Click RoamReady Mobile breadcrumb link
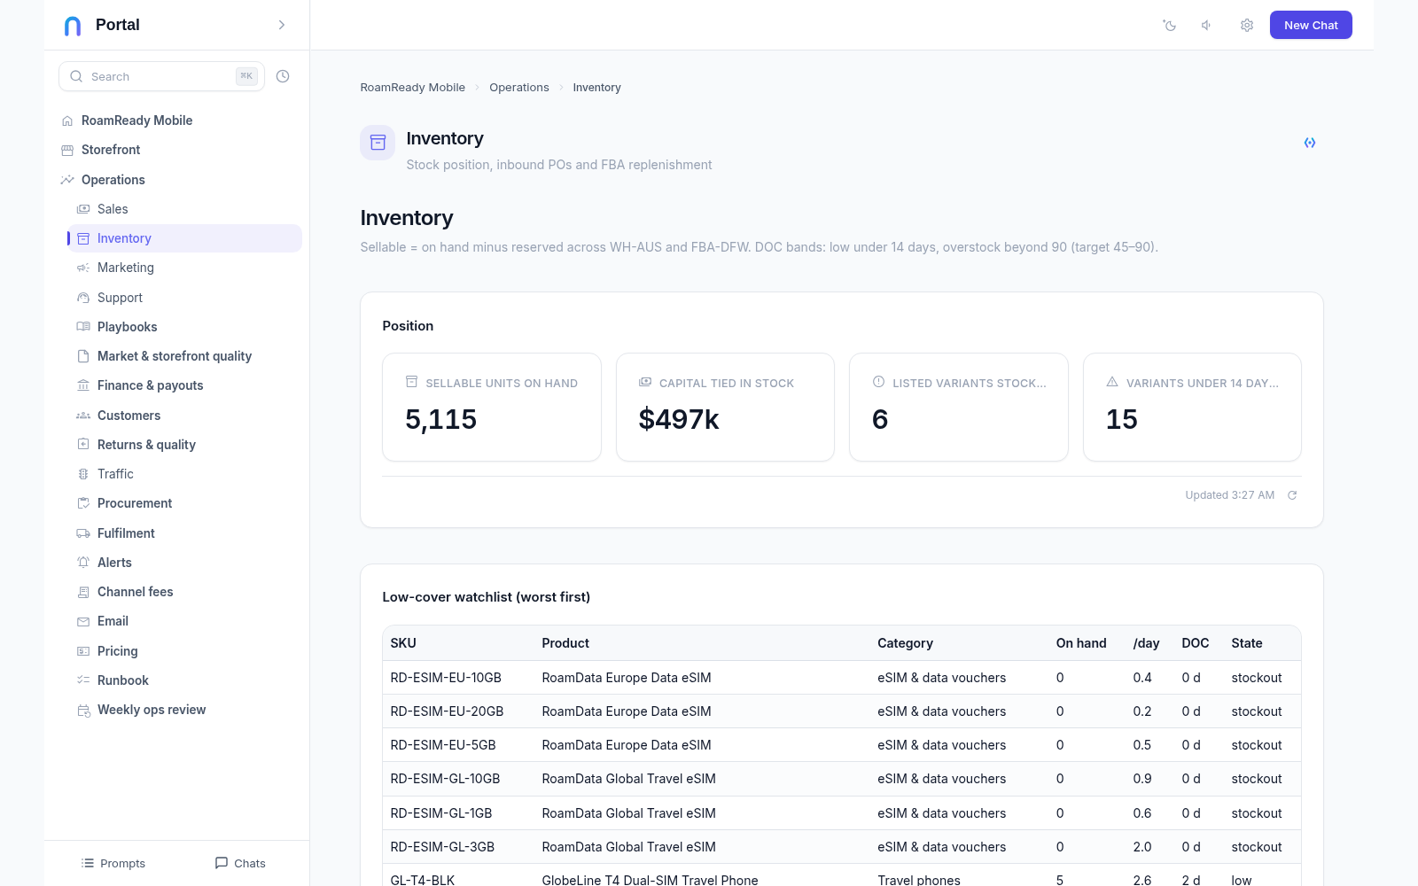The width and height of the screenshot is (1418, 886). [x=412, y=88]
